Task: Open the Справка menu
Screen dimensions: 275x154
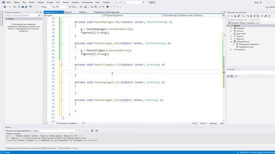Action: 106,3
